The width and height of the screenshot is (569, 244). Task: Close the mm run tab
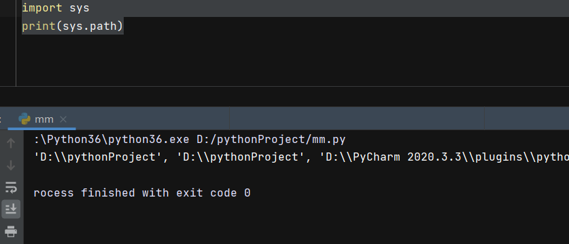click(x=63, y=119)
